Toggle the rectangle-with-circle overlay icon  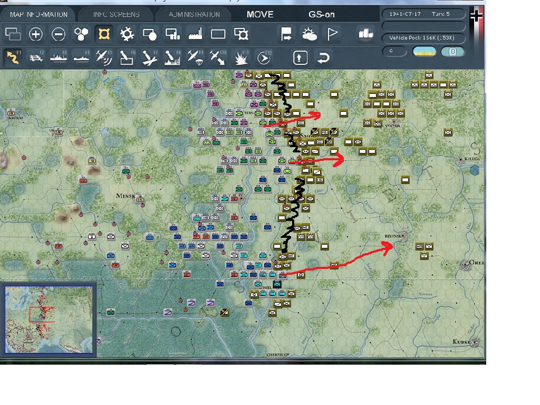click(x=149, y=34)
